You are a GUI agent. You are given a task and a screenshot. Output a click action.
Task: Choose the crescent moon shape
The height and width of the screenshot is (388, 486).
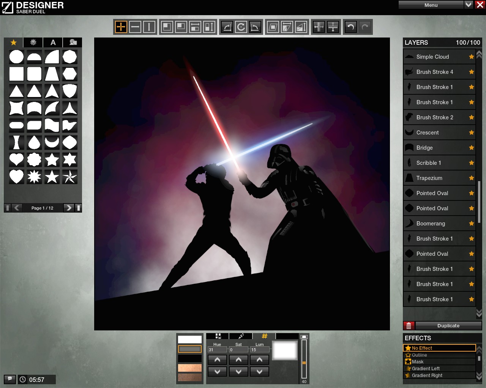click(52, 142)
